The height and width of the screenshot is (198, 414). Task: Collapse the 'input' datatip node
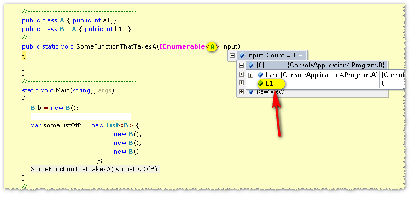[232, 55]
